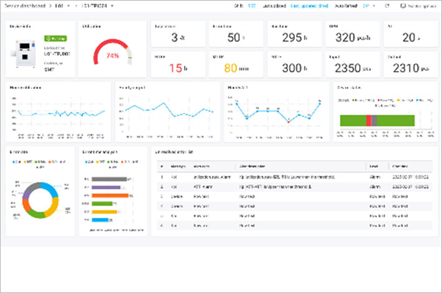Click the red segment in the device status bar
Screen dimensions: 442x293
coord(368,121)
